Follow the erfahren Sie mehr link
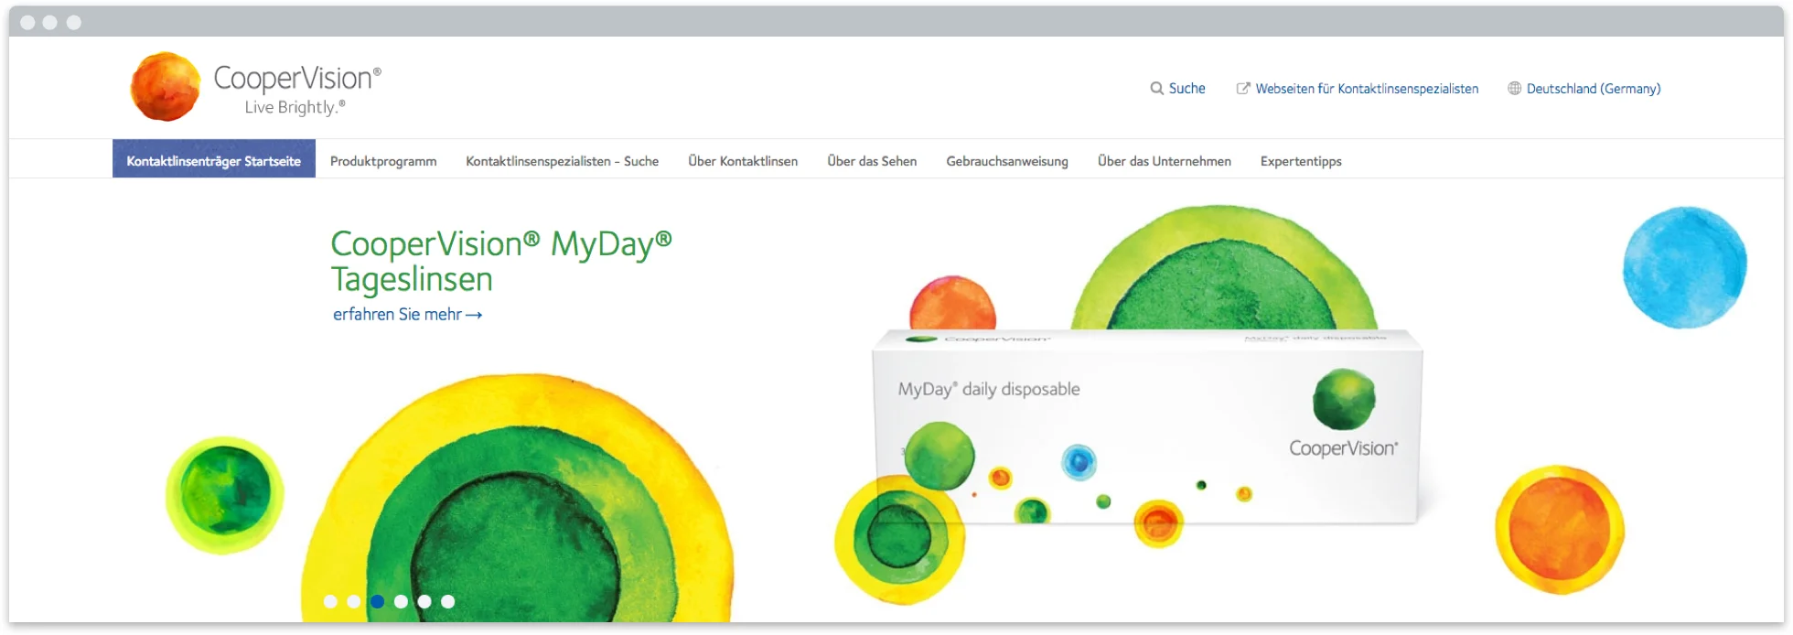 pyautogui.click(x=407, y=314)
